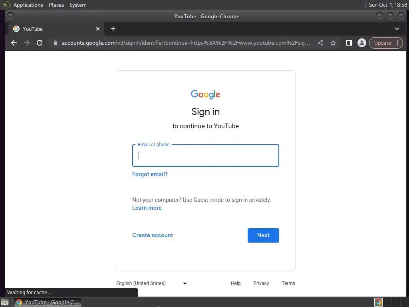
Task: Click the browser forward arrow
Action: coord(27,43)
